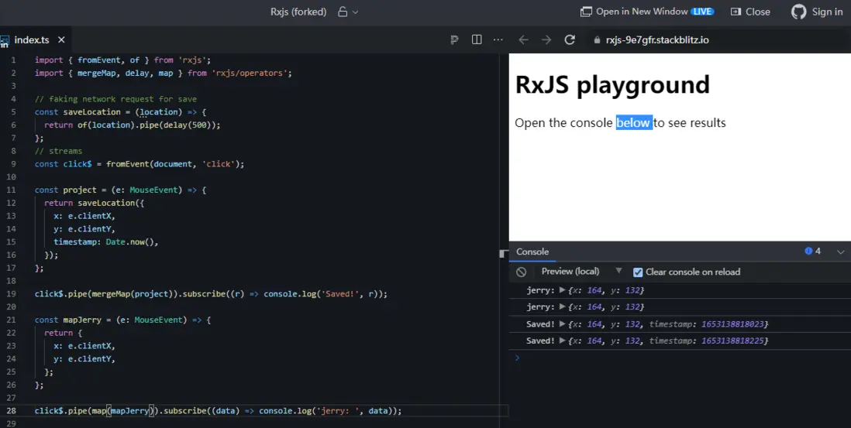This screenshot has height=428, width=851.
Task: Expand the last Saved! logged object
Action: [563, 341]
